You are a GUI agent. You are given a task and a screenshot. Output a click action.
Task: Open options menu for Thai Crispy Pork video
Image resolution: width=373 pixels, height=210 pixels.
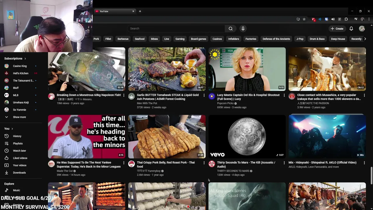(x=204, y=163)
